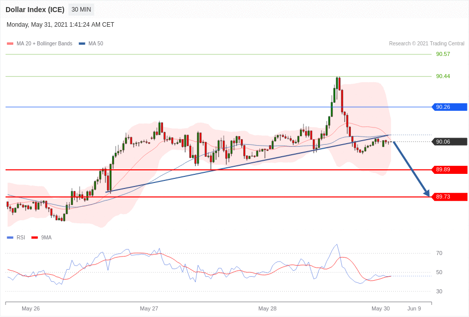Image resolution: width=469 pixels, height=317 pixels.
Task: Toggle the red 9MA legend marker
Action: coord(34,237)
